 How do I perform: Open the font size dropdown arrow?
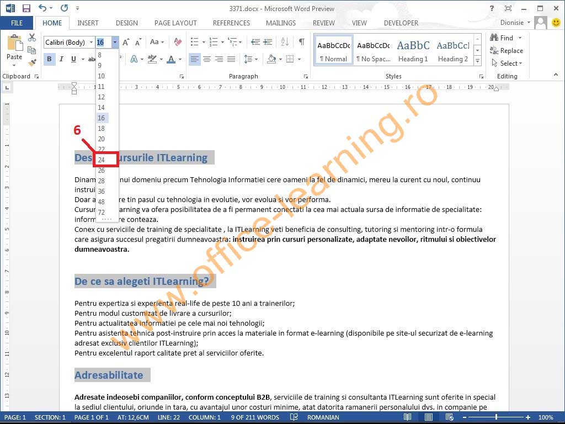[x=115, y=42]
